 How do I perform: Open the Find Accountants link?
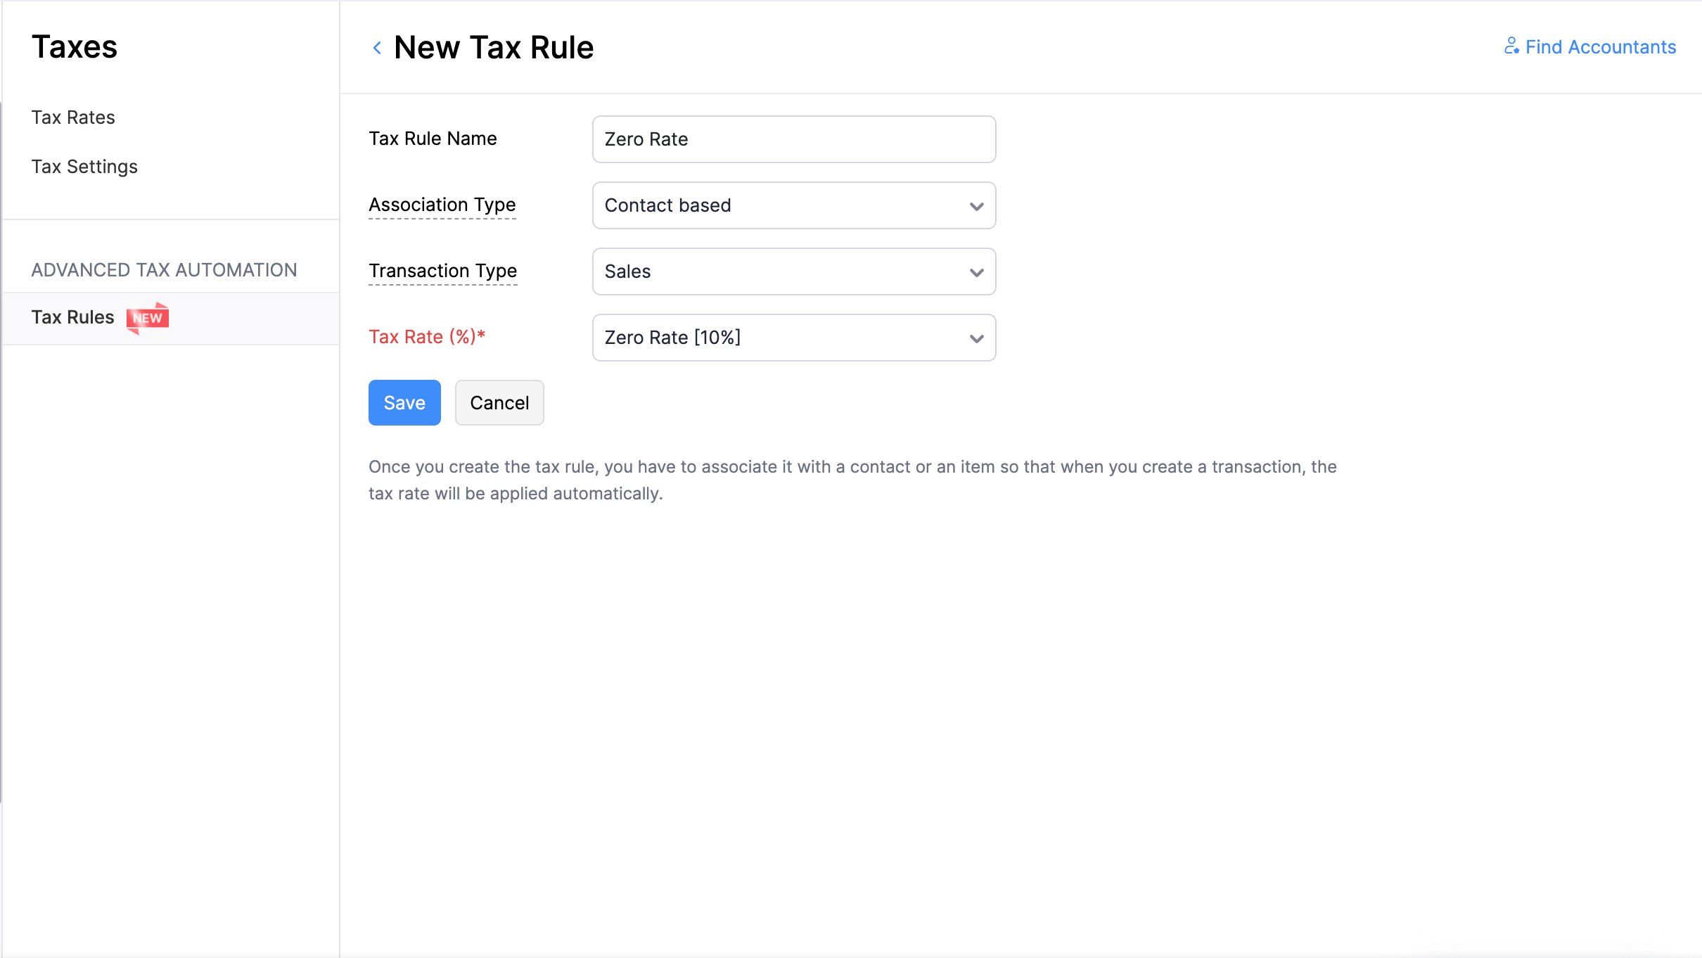click(1600, 47)
